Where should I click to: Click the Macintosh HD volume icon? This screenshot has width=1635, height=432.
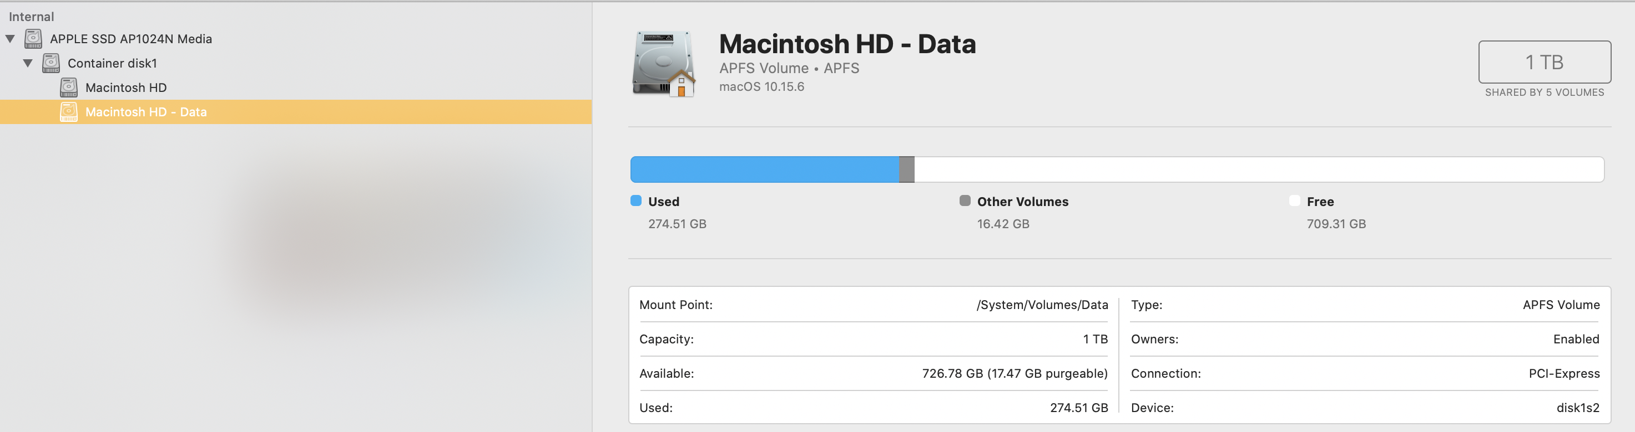pos(69,88)
